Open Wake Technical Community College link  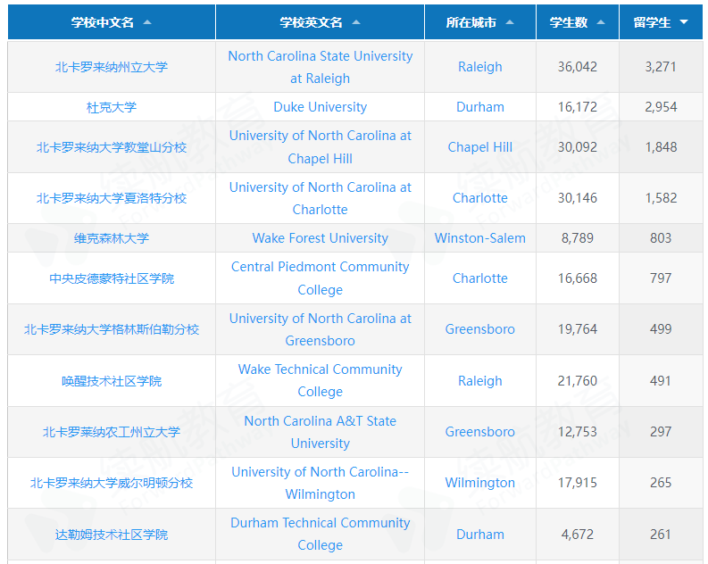tap(321, 380)
